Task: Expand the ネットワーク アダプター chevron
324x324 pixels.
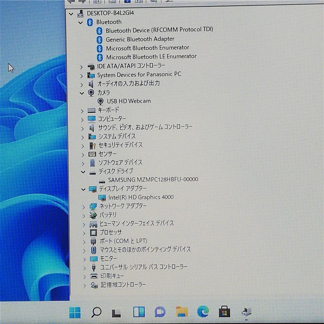Action: (x=84, y=207)
